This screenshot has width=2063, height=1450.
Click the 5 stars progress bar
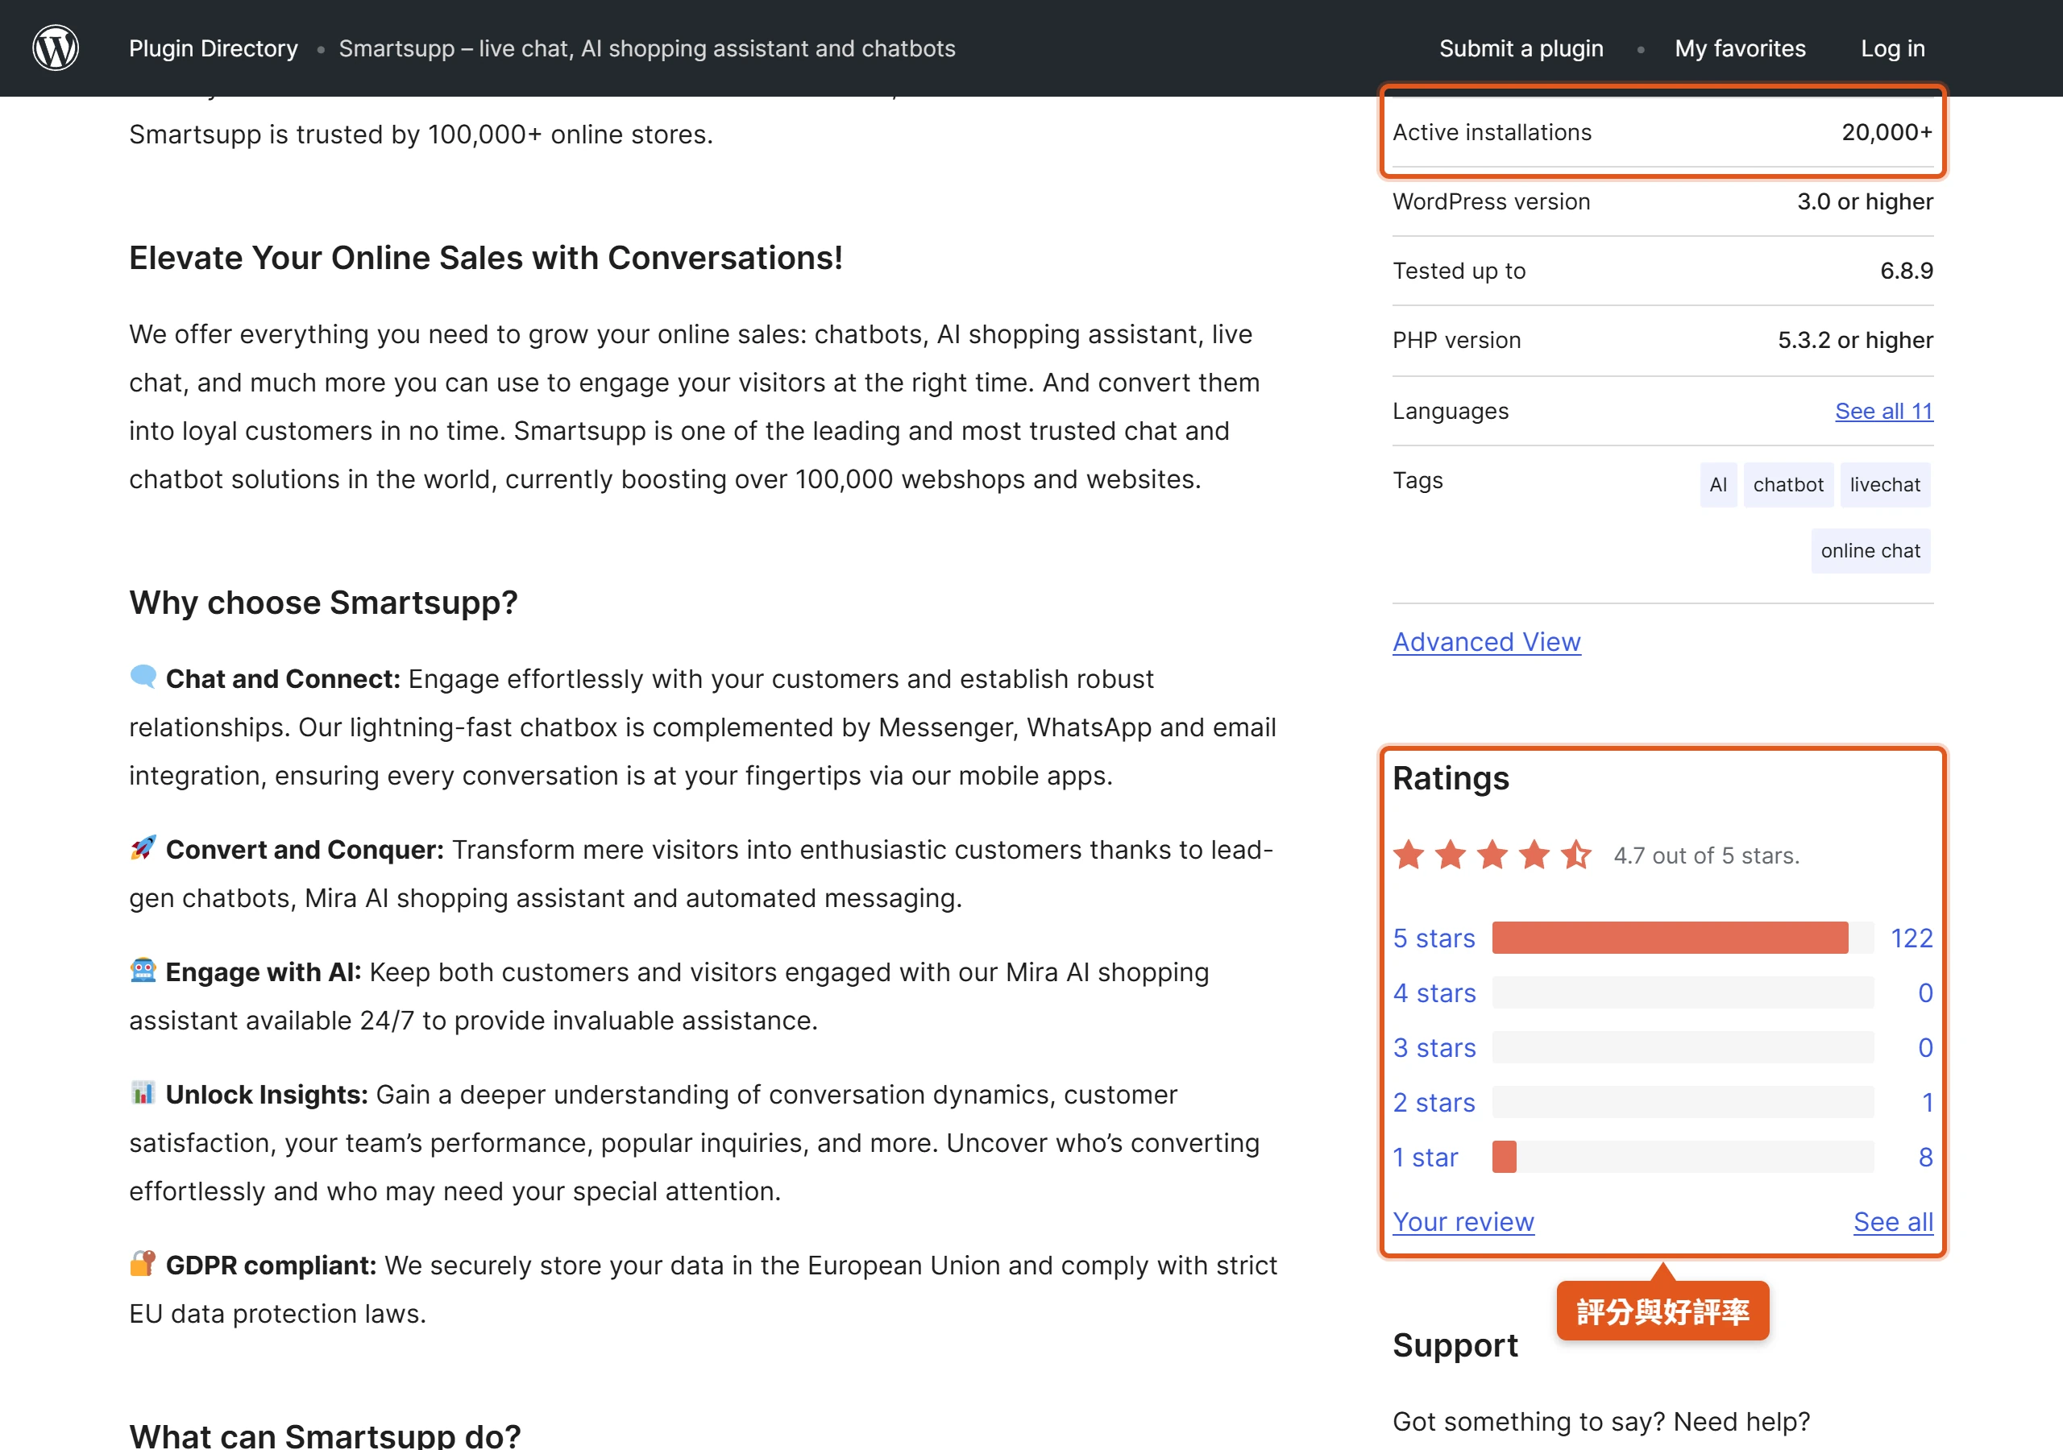click(1683, 938)
